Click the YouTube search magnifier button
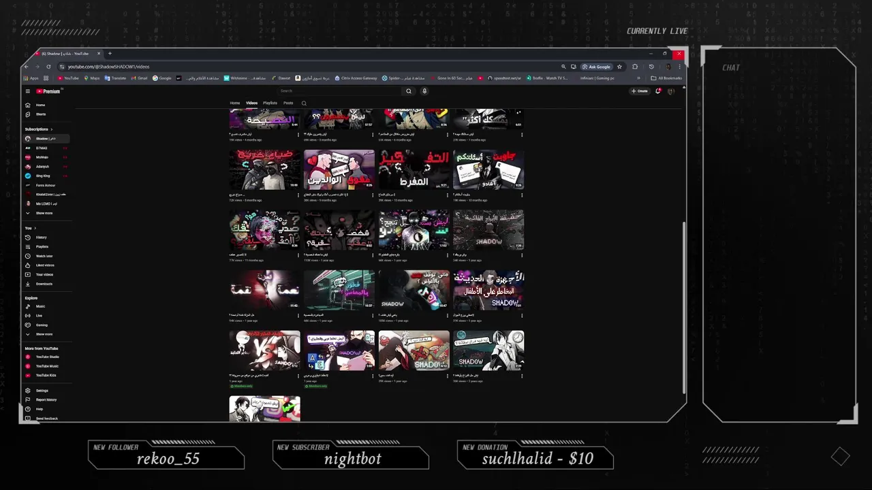Screen dimensions: 872x490 409,91
